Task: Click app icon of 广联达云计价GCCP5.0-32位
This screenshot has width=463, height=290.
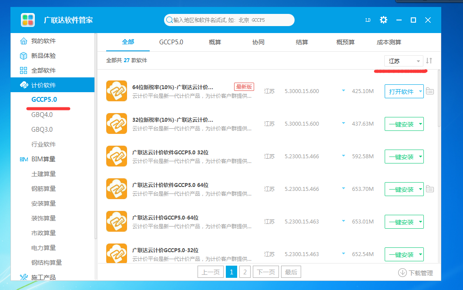Action: [117, 253]
